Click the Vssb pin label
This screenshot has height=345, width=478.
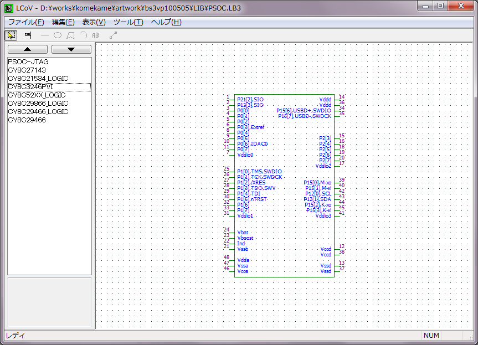pyautogui.click(x=243, y=249)
